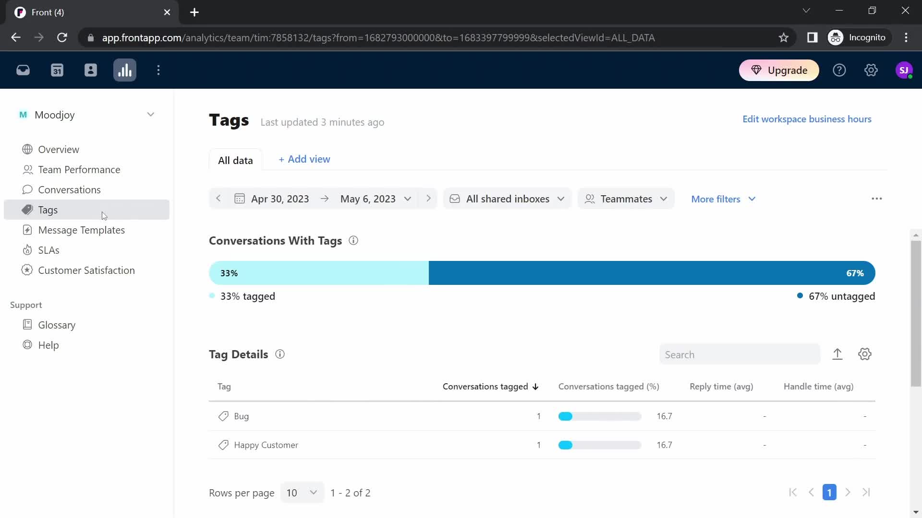922x518 pixels.
Task: Expand the More filters dropdown
Action: [723, 199]
